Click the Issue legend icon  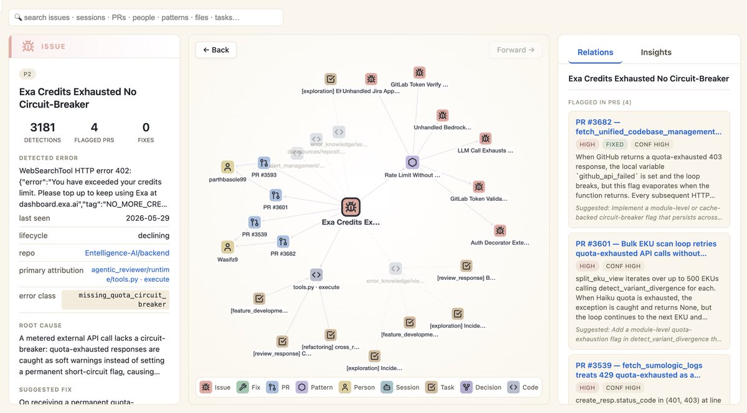click(205, 387)
